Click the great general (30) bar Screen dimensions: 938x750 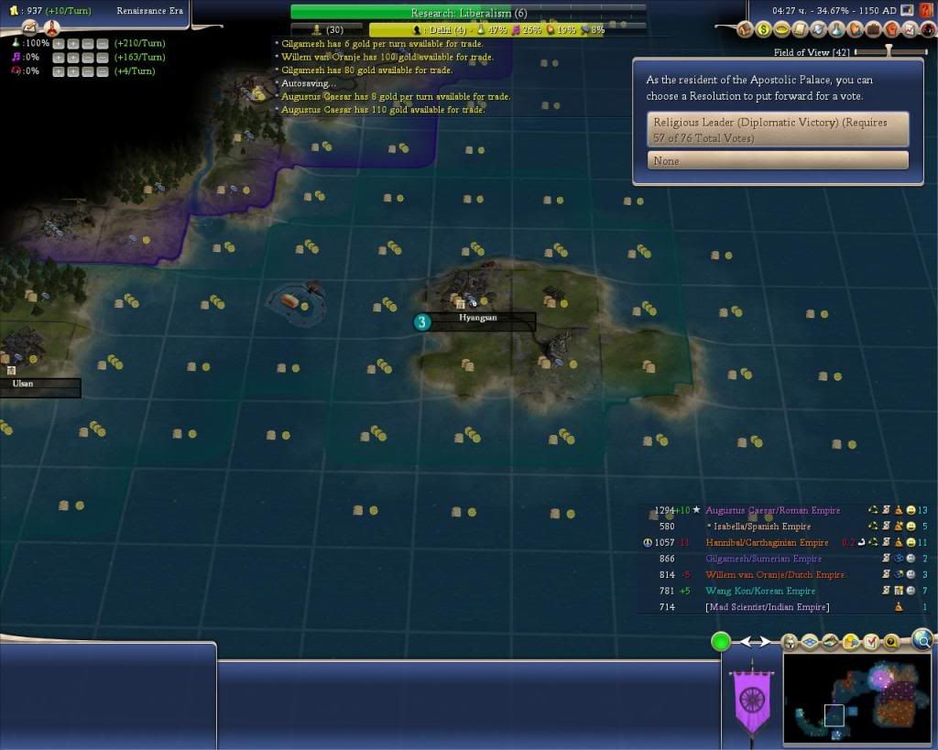(x=327, y=29)
